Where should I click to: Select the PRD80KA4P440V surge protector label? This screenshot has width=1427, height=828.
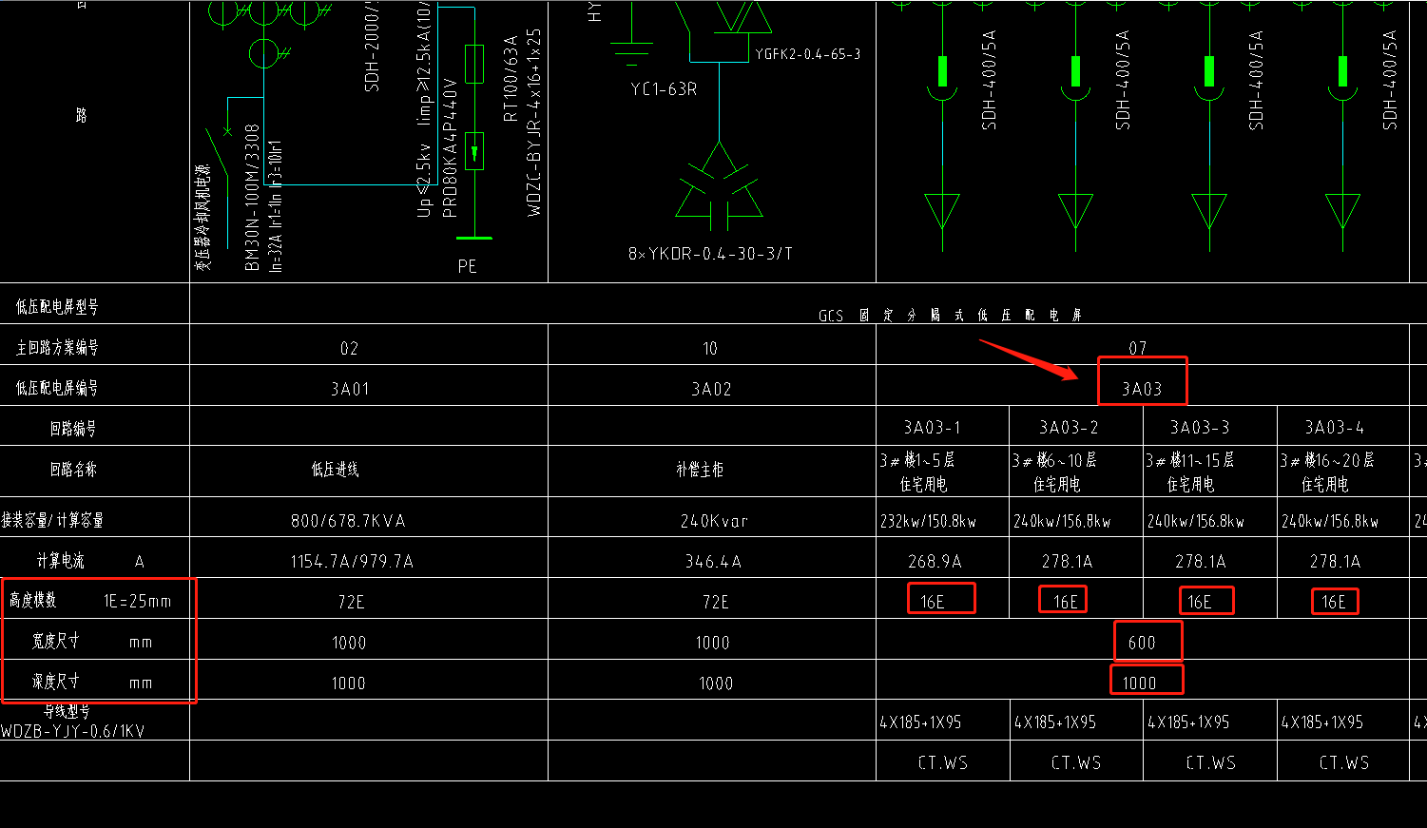coord(451,148)
